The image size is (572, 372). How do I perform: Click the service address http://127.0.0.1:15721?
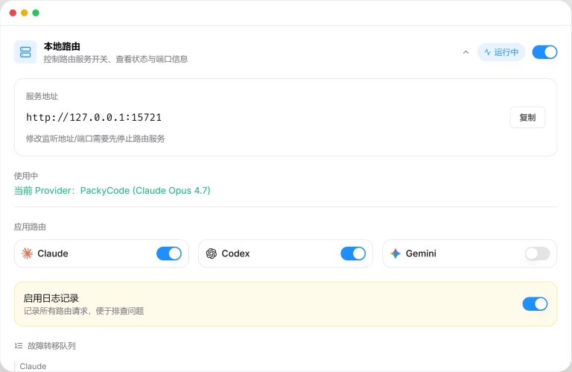pyautogui.click(x=94, y=117)
